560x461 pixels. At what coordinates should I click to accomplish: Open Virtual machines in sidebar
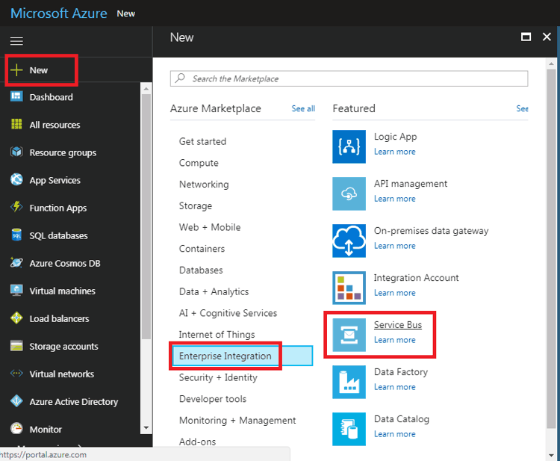pyautogui.click(x=62, y=291)
